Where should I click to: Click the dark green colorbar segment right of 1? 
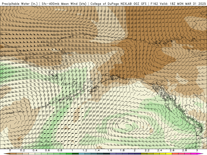click(x=75, y=154)
